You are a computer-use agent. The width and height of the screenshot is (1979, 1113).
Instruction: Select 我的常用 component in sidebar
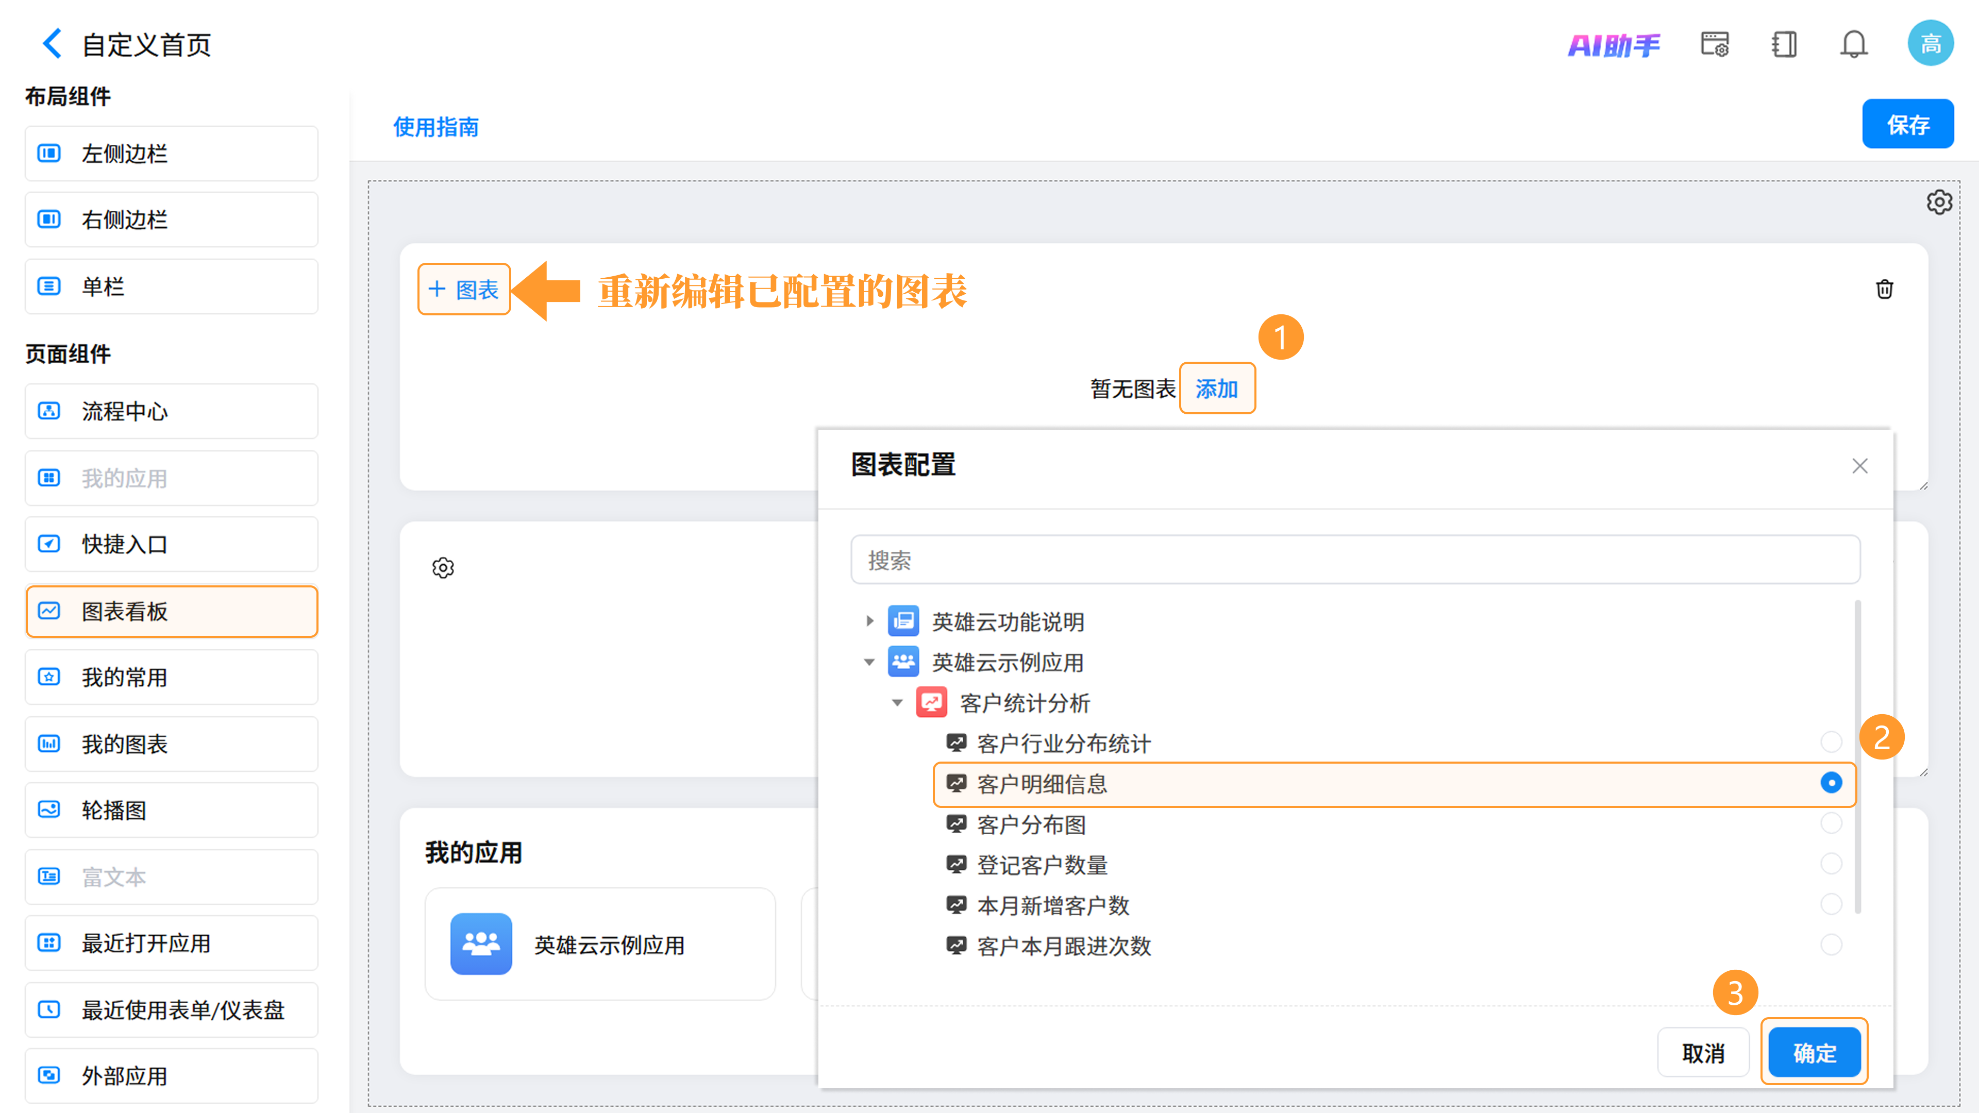coord(171,678)
